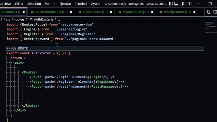Click JS file icon on PrivateRoutes.js tab
The image size is (217, 122).
[120, 12]
